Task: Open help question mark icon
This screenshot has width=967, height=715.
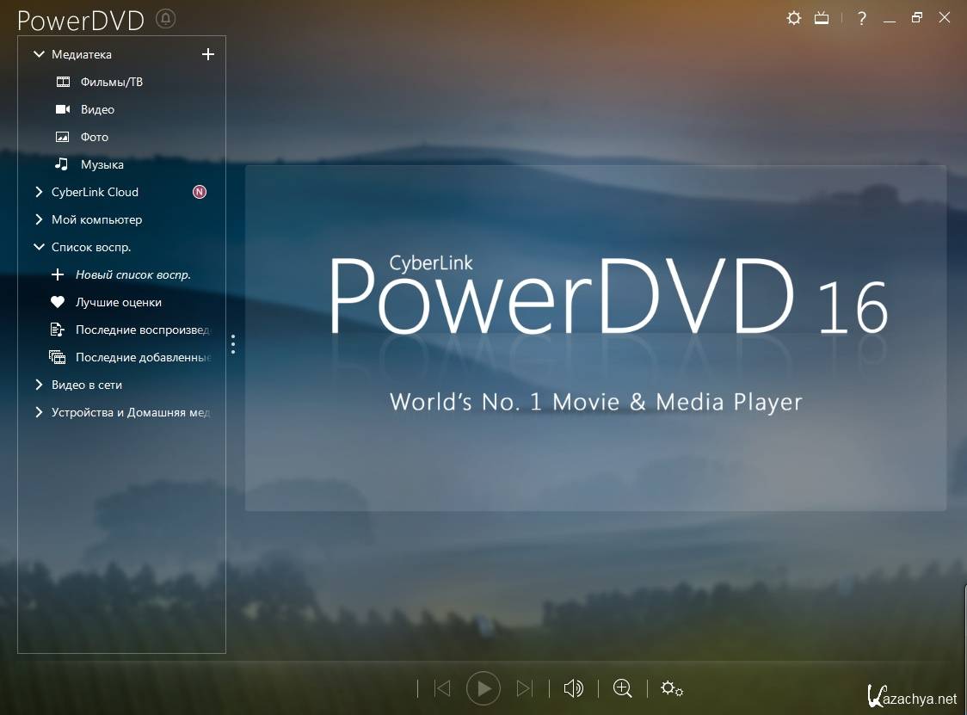Action: coord(862,18)
